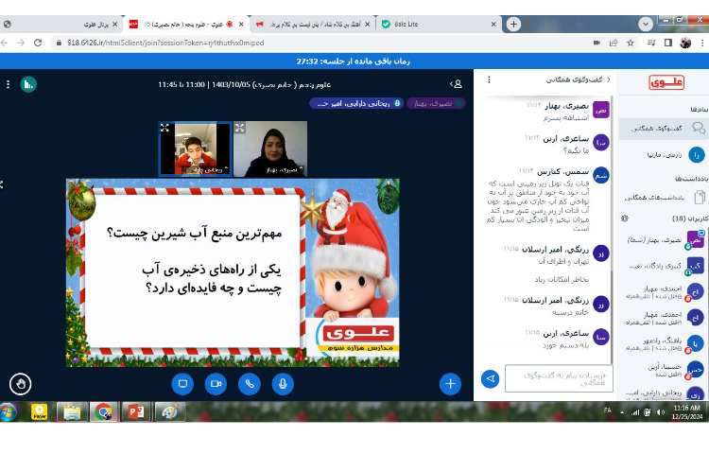
Task: Bookmark this page with the star
Action: point(631,43)
